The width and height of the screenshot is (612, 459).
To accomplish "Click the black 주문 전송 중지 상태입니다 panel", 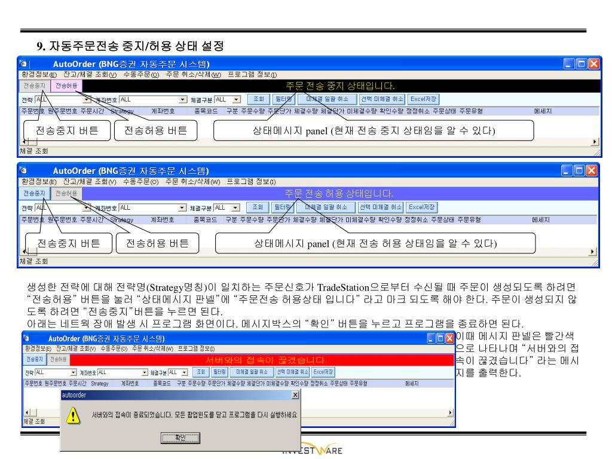I will [x=340, y=86].
